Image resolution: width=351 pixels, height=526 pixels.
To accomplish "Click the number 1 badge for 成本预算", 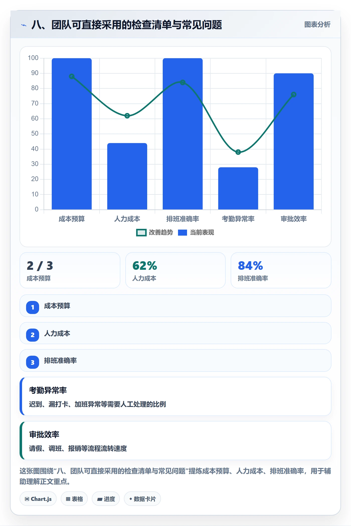I will coord(33,307).
